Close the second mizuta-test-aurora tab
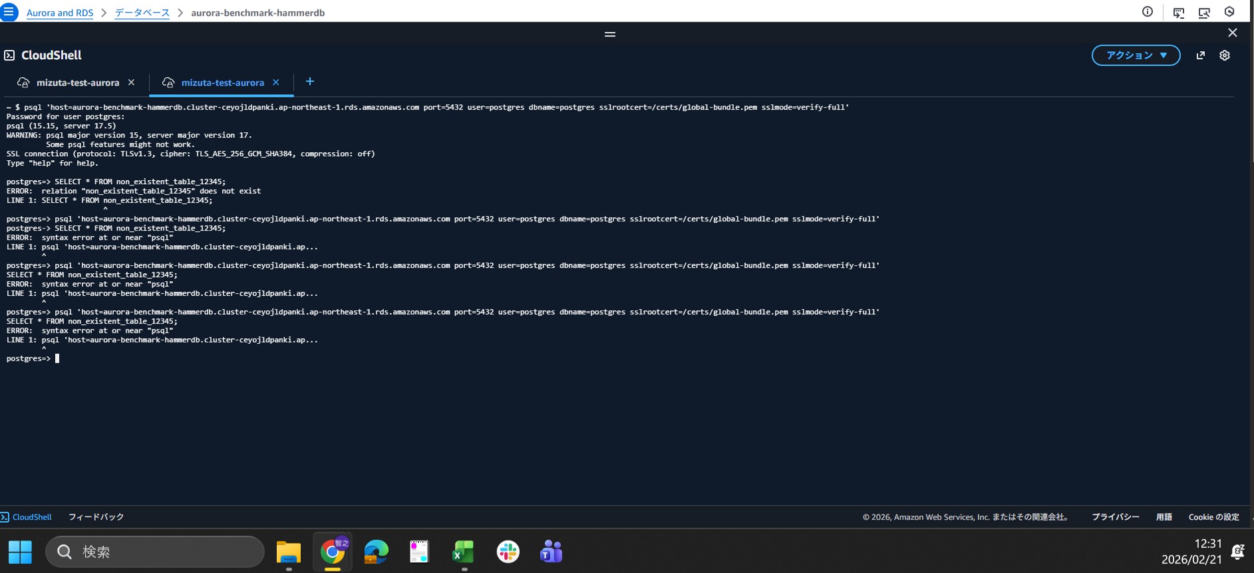The image size is (1254, 573). tap(276, 82)
